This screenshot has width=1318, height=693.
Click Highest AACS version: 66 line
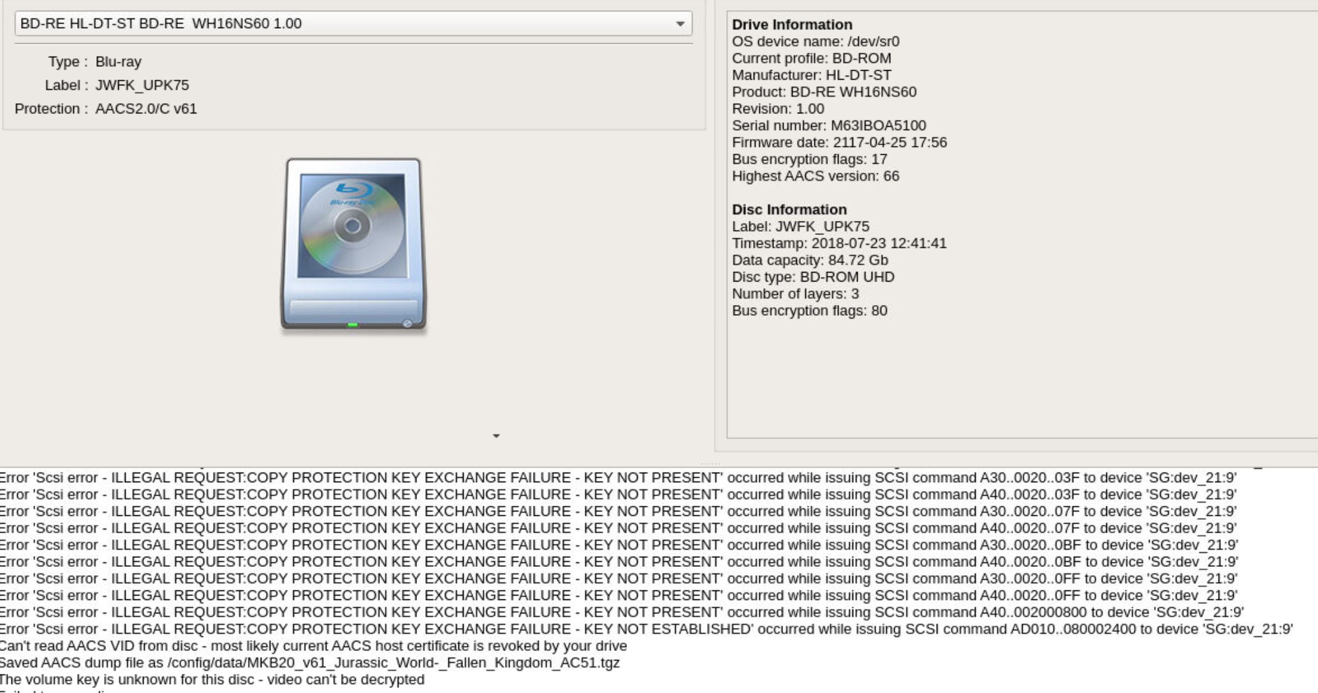[816, 176]
